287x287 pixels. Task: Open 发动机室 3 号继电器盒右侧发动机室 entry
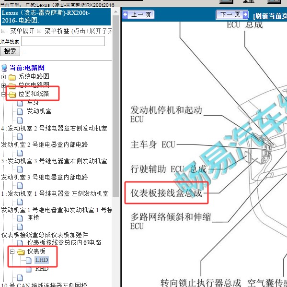pyautogui.click(x=54, y=161)
